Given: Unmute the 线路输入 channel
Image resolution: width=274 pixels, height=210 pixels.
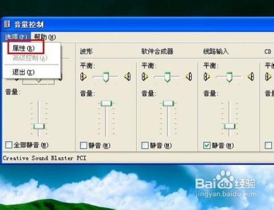Looking at the screenshot, I should click(x=207, y=146).
